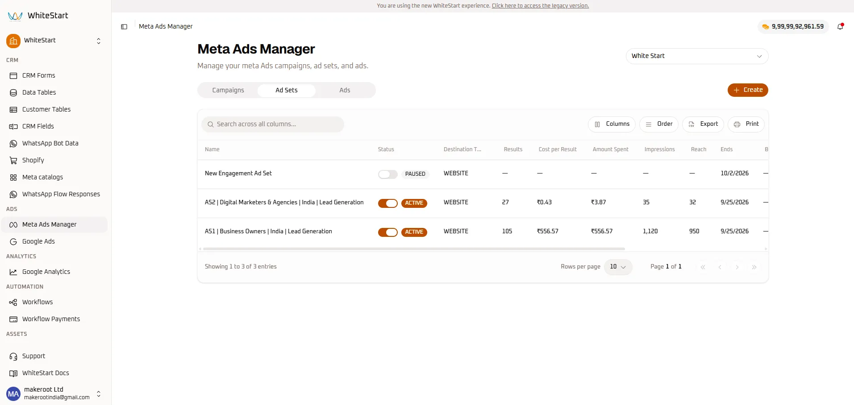Viewport: 854px width, 405px height.
Task: Turn off AS1 Business Owners ad set
Action: (x=387, y=232)
